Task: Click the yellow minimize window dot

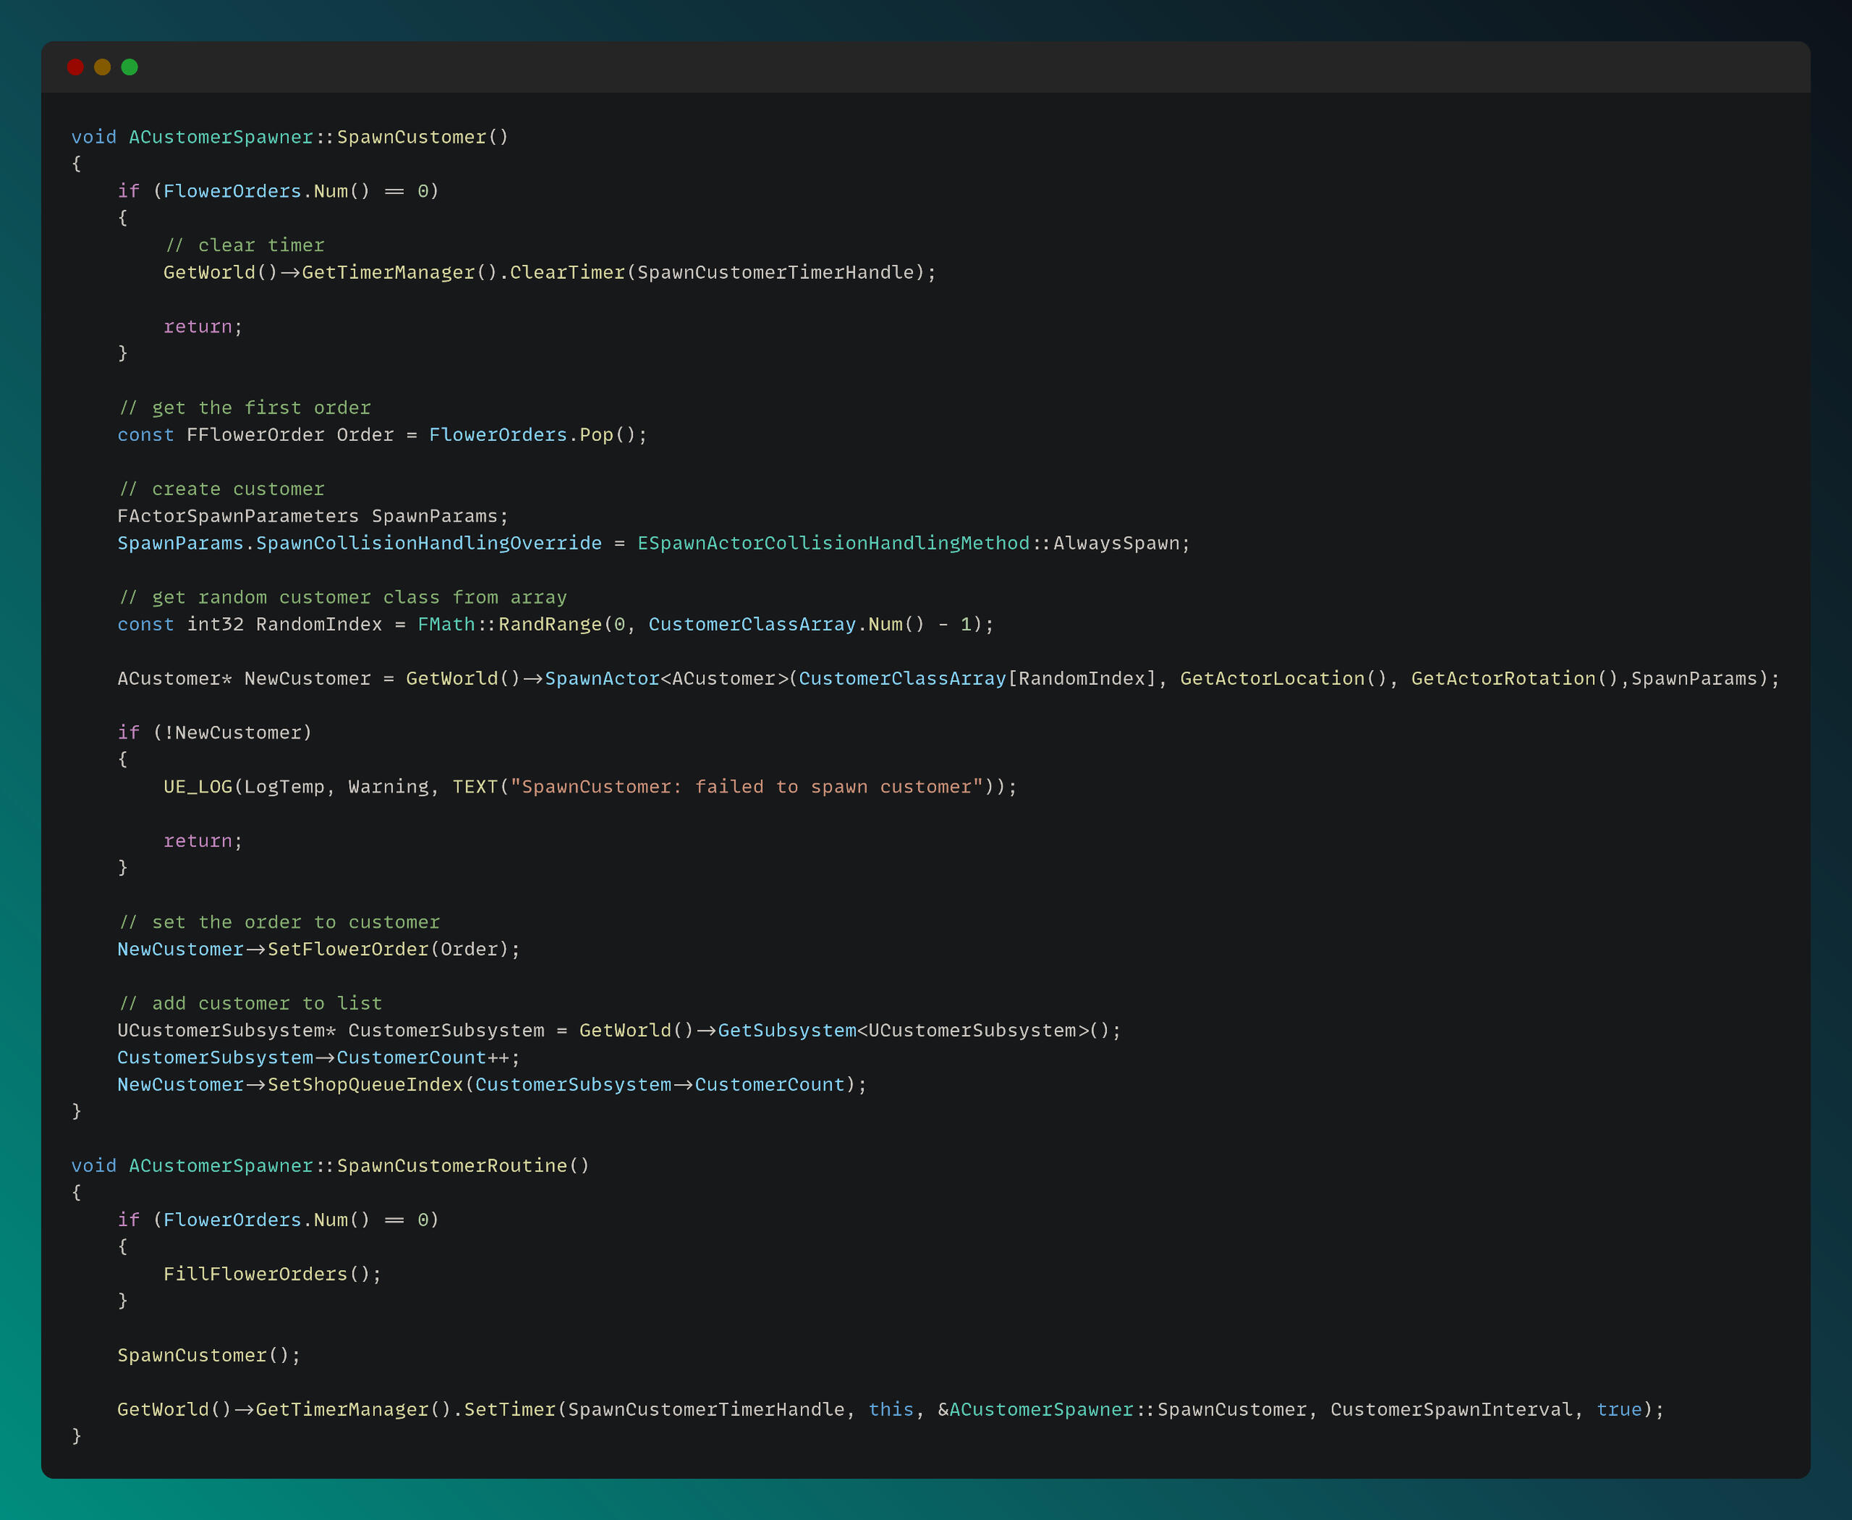Action: [102, 67]
